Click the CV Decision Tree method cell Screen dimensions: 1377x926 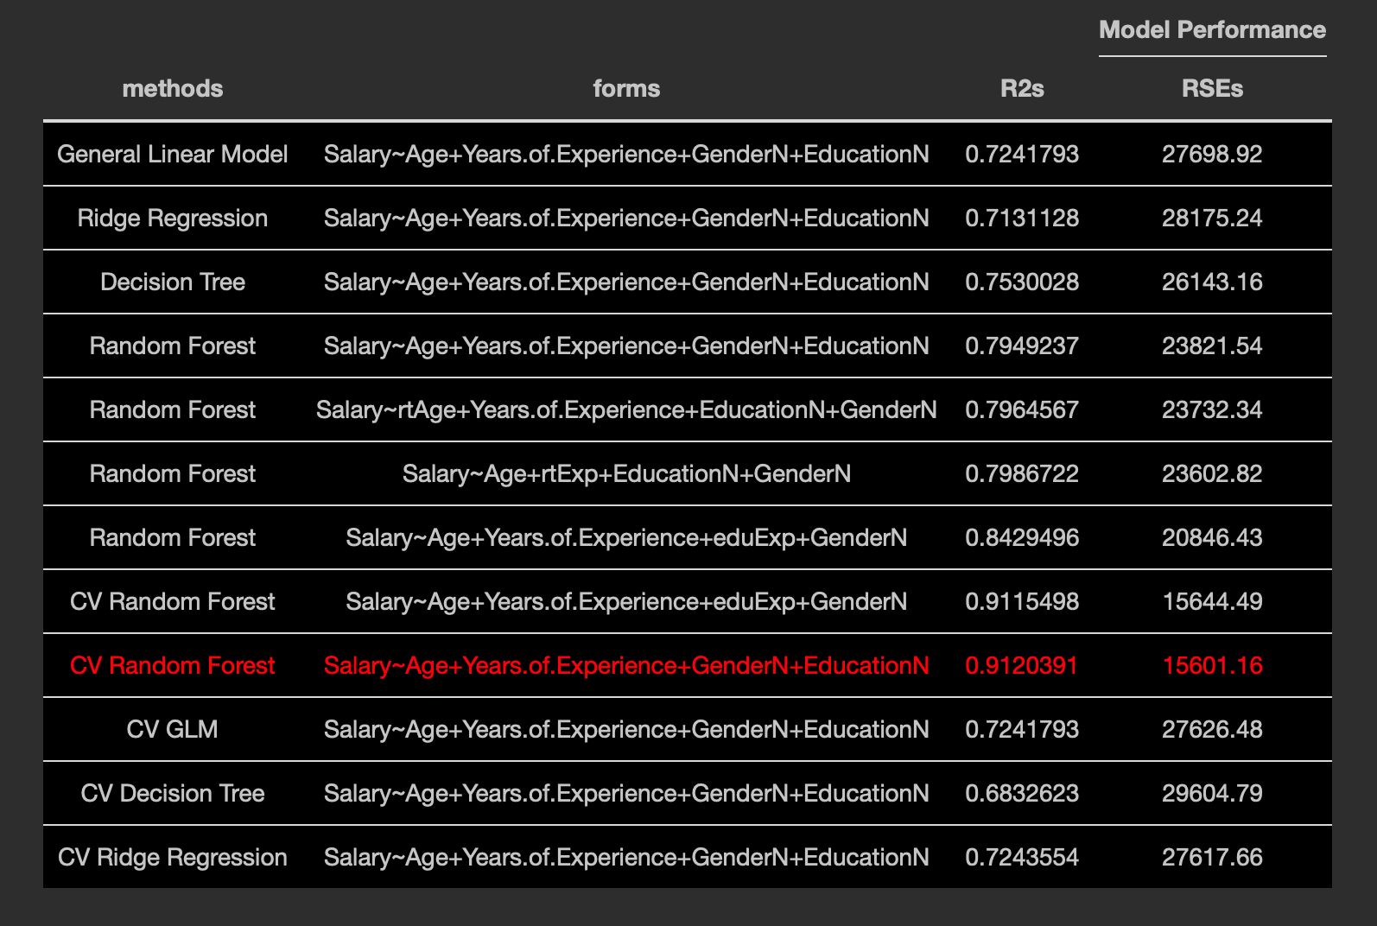tap(173, 794)
